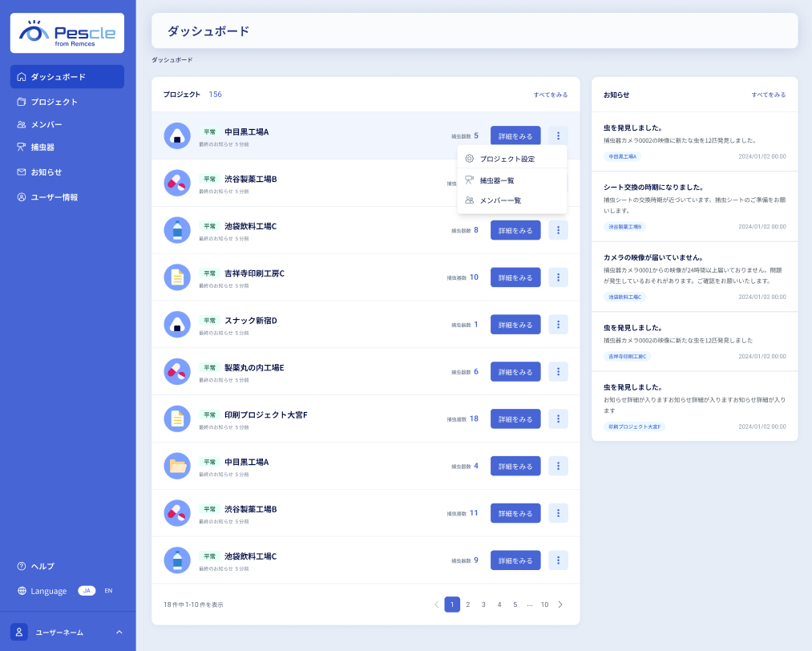Image resolution: width=812 pixels, height=651 pixels.
Task: Open three-dot menu for 中目黒工場A with 4 traps
Action: pos(558,466)
